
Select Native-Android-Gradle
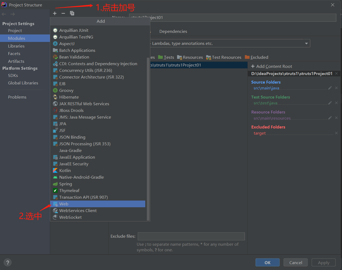pyautogui.click(x=98, y=177)
